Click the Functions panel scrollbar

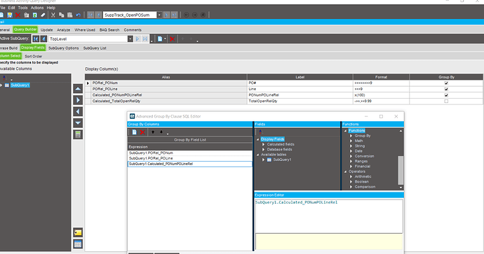point(401,170)
